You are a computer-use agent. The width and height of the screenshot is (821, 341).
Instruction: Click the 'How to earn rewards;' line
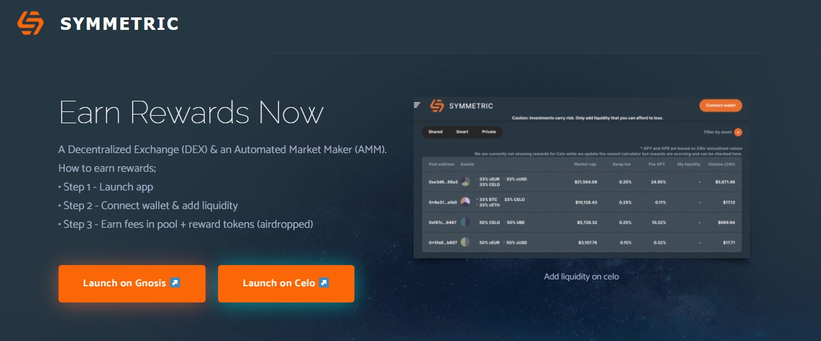point(107,168)
